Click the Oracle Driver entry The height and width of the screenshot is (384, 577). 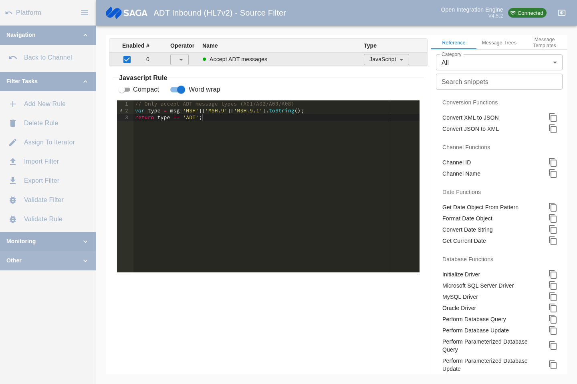coord(459,308)
